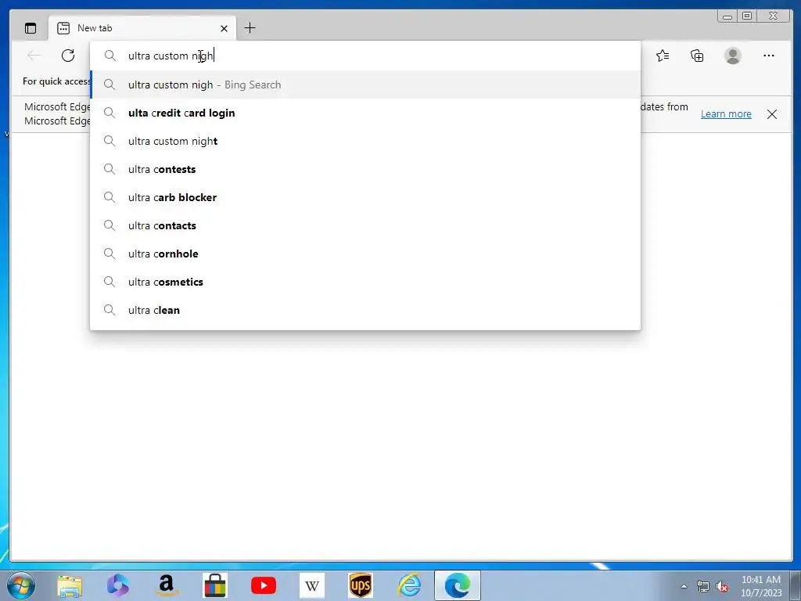Open File Explorer from taskbar
The height and width of the screenshot is (601, 801).
click(x=70, y=585)
